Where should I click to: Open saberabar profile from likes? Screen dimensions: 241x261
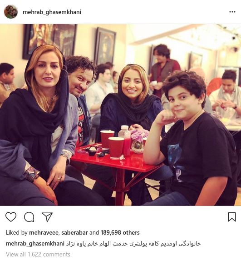click(74, 232)
